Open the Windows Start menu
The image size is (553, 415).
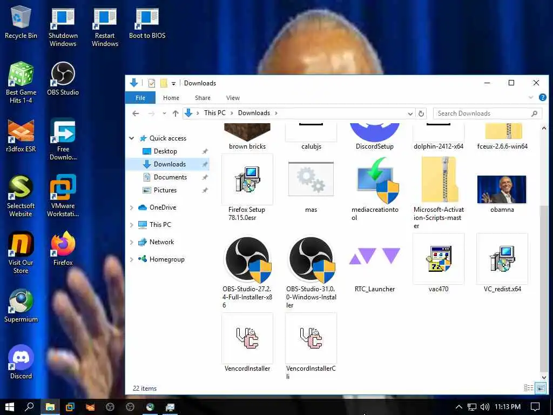(10, 407)
